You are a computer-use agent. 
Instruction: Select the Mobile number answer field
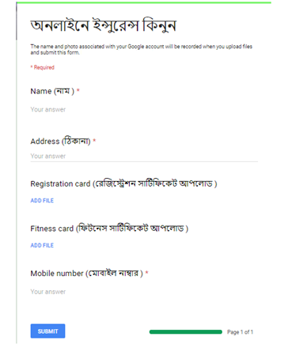coord(144,292)
